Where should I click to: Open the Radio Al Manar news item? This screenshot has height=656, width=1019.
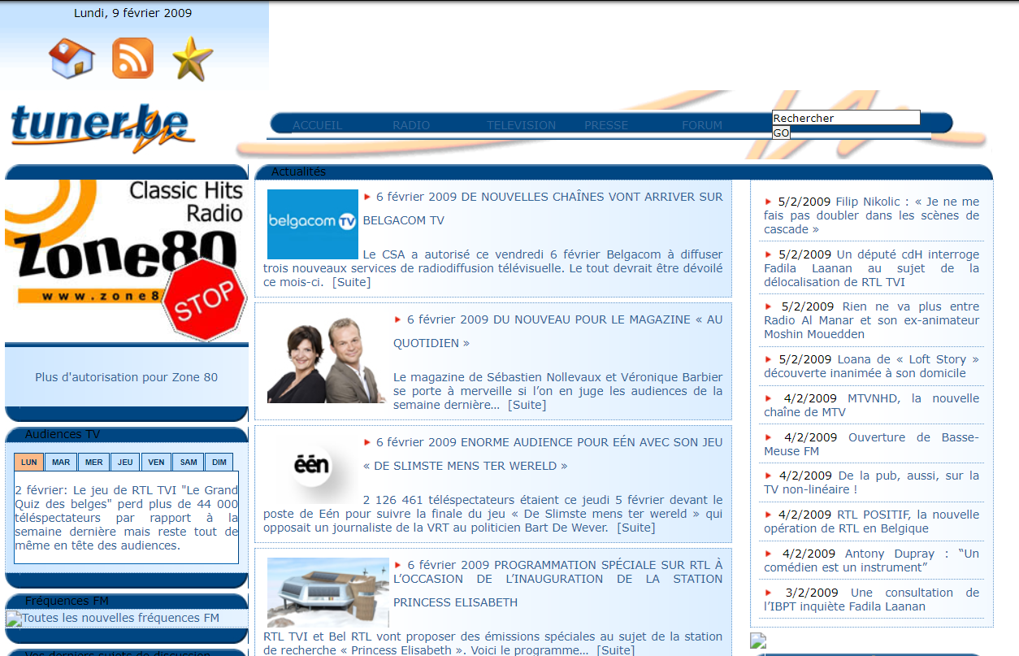(872, 320)
